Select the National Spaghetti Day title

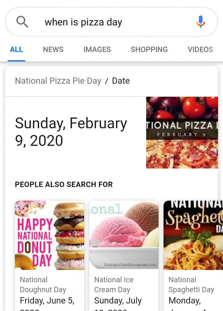click(x=191, y=284)
